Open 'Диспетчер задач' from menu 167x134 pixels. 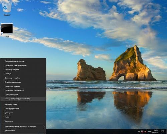23,104
